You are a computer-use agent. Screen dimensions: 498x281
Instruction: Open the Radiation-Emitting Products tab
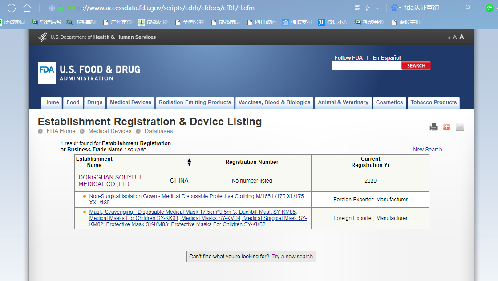(x=195, y=102)
